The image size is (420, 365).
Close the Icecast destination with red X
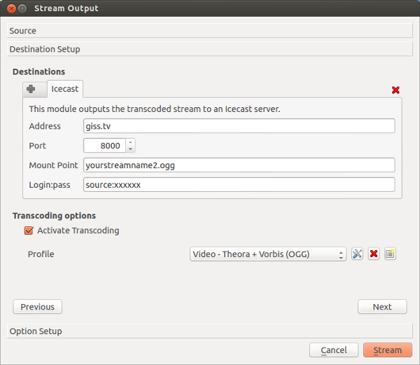[395, 90]
